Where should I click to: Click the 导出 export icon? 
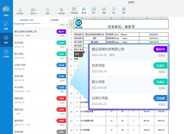click(114, 11)
